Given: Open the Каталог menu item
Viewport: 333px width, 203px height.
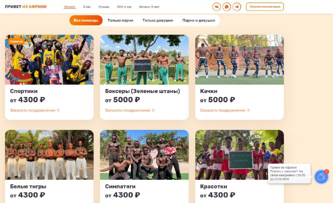Looking at the screenshot, I should click(70, 7).
